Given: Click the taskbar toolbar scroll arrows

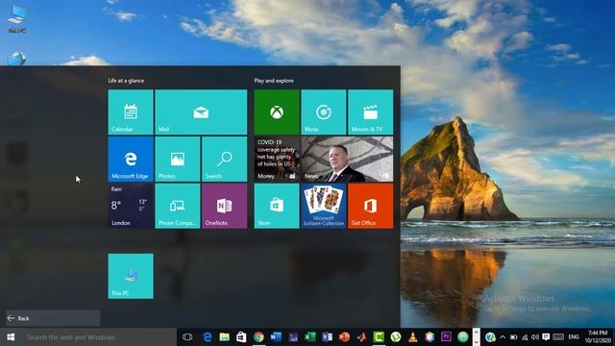Looking at the screenshot, I should 477,337.
